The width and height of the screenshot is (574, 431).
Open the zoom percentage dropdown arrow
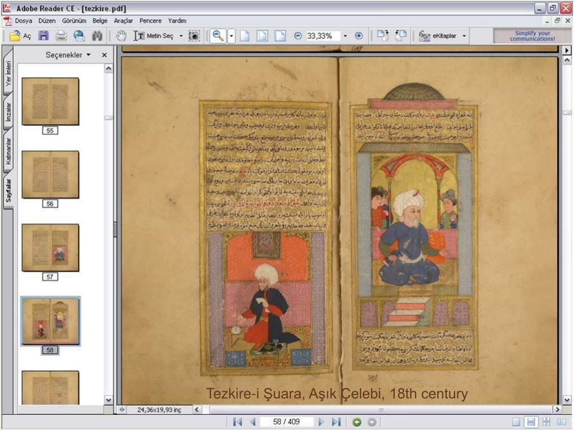point(345,36)
